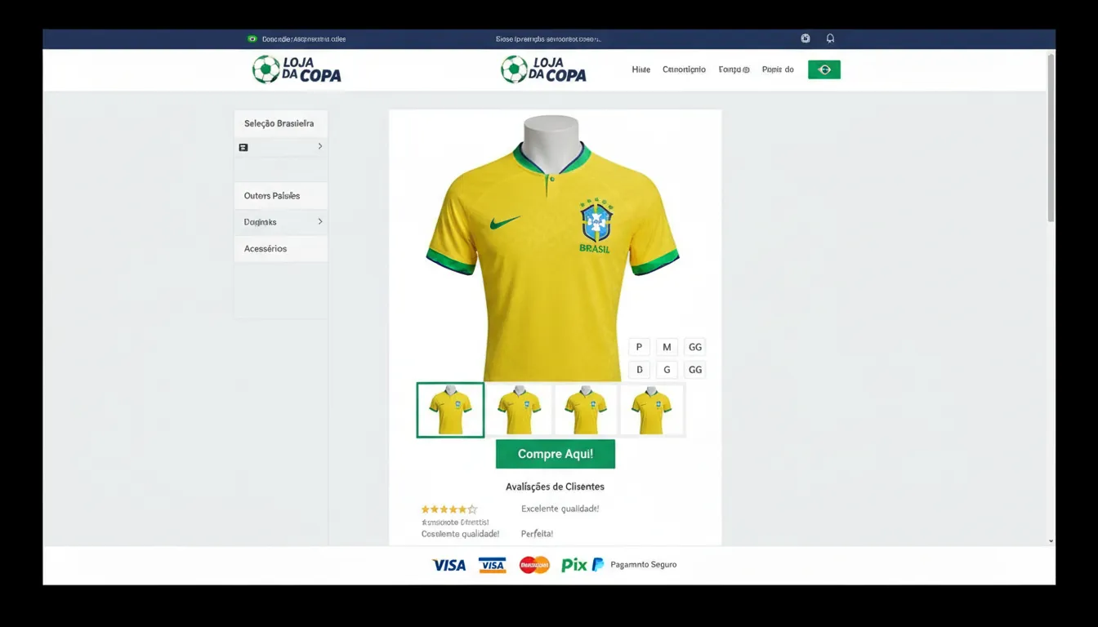The image size is (1098, 627).
Task: Select size M for the jersey
Action: click(667, 346)
